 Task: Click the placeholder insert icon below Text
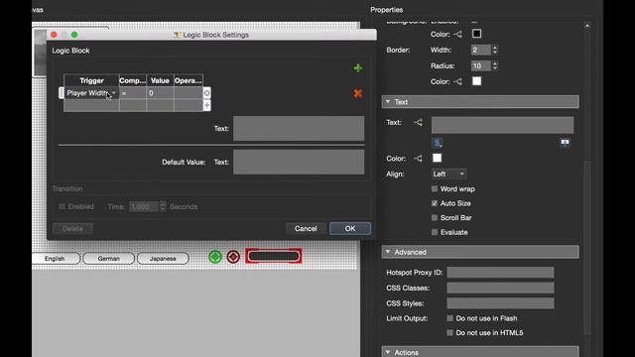pos(438,143)
